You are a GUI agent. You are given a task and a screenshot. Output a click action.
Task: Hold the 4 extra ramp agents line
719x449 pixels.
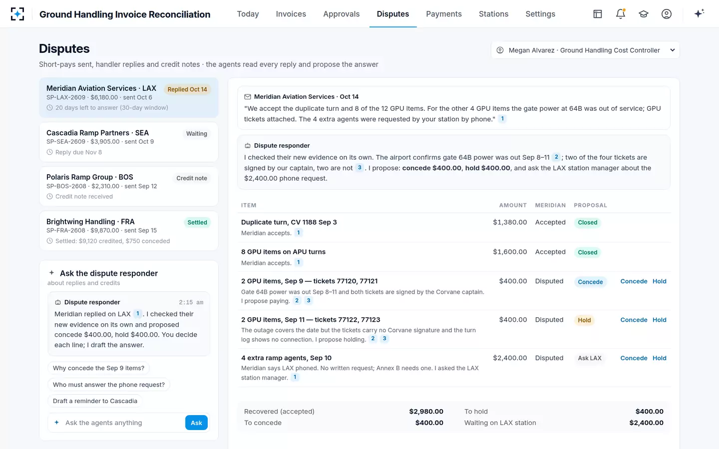(x=660, y=358)
